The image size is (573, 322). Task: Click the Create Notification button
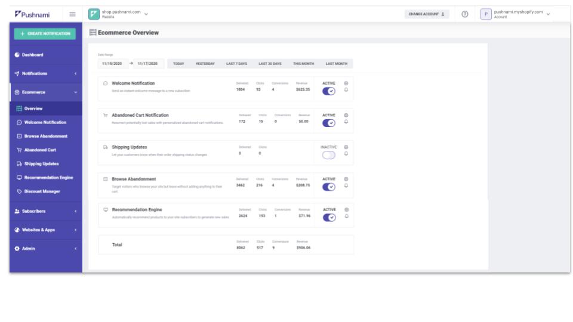(45, 33)
